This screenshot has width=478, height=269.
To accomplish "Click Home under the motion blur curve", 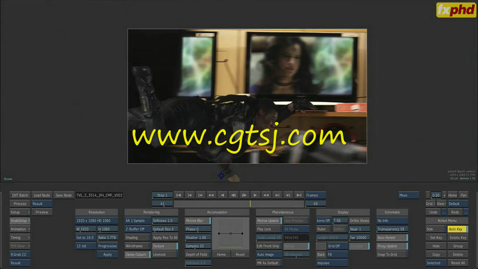I will 221,255.
